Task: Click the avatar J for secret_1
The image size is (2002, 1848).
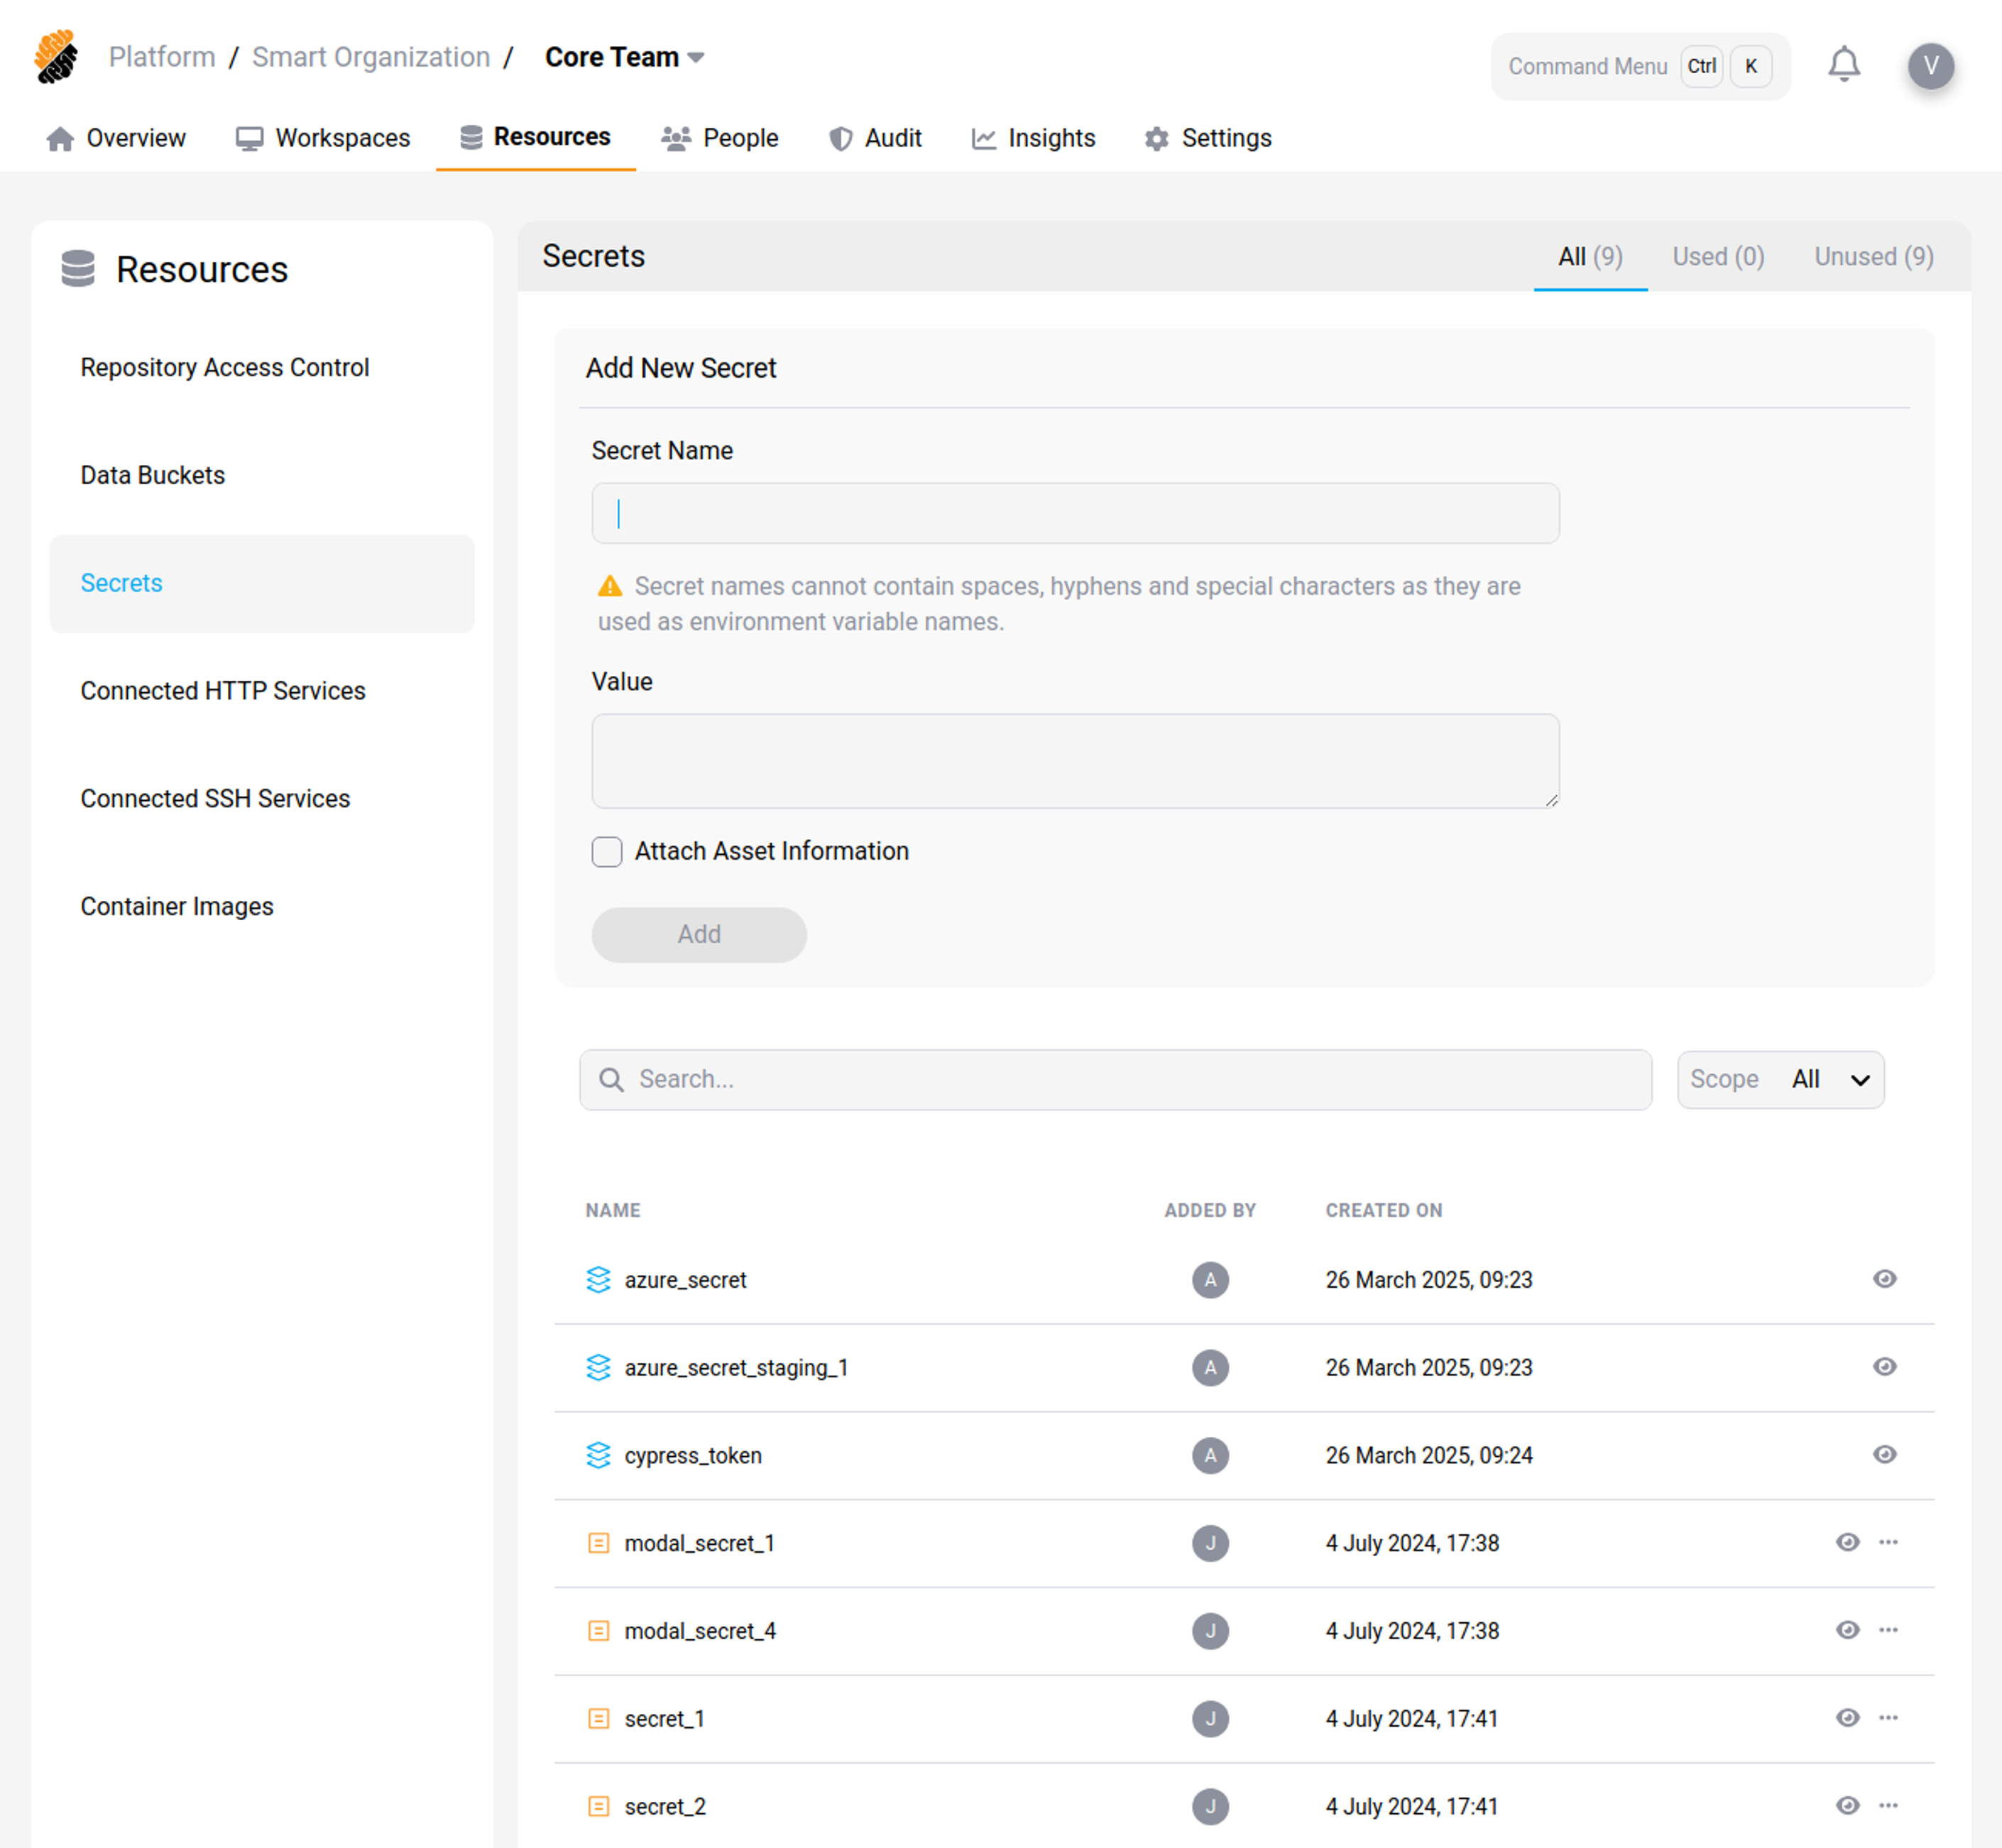Action: point(1210,1718)
